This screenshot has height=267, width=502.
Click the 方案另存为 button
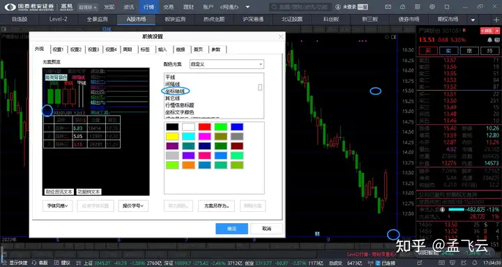216,206
